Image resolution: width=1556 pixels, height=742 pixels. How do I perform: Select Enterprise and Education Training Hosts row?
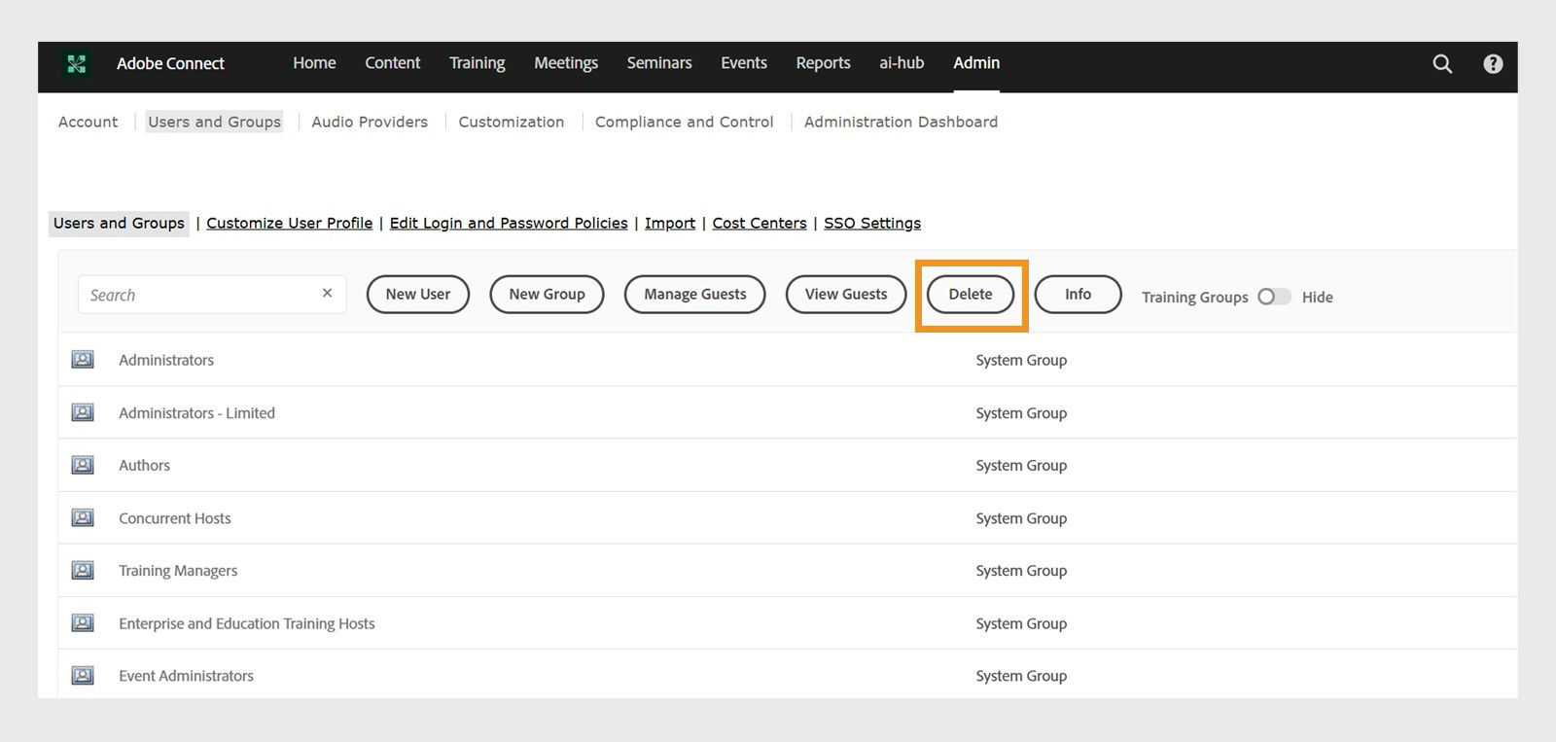coord(247,622)
